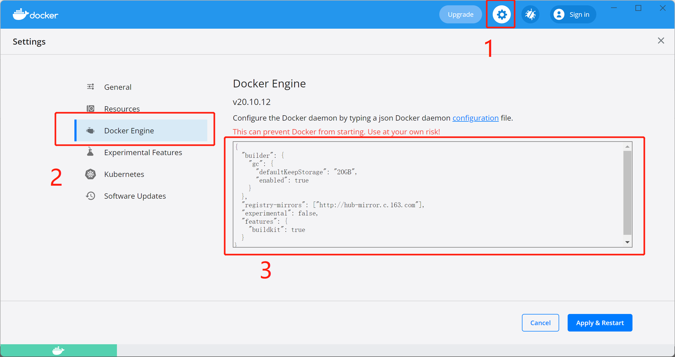This screenshot has width=675, height=357.
Task: Select the Docker Engine settings tab
Action: (129, 131)
